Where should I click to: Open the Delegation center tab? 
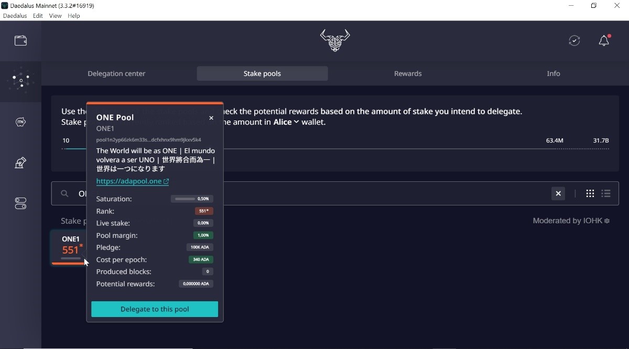click(116, 74)
